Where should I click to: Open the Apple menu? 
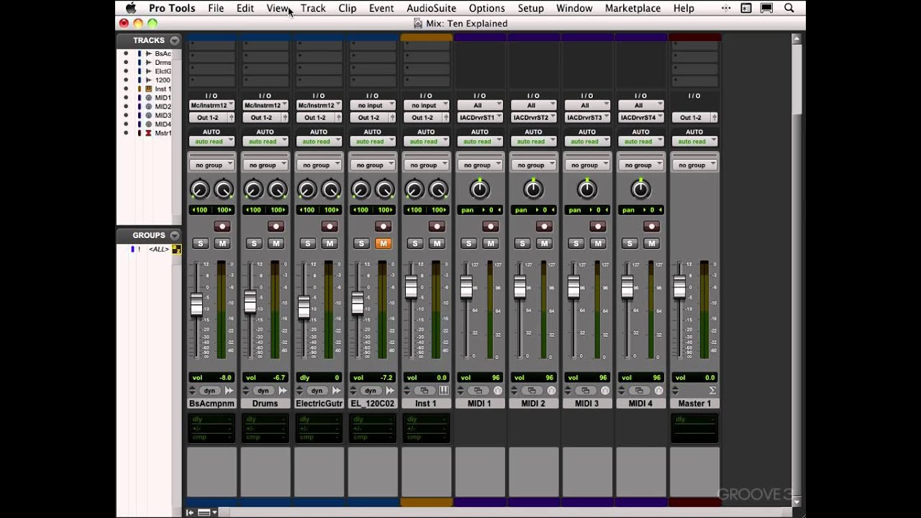[x=131, y=9]
